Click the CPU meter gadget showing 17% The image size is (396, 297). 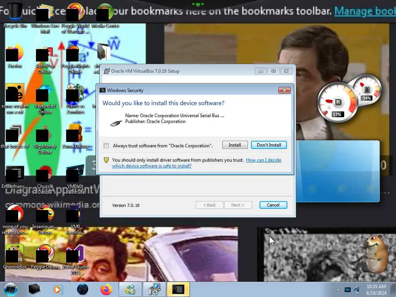[x=337, y=102]
